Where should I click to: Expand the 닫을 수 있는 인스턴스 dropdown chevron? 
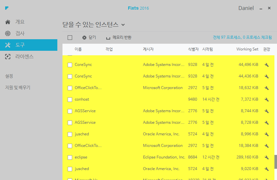pos(123,25)
